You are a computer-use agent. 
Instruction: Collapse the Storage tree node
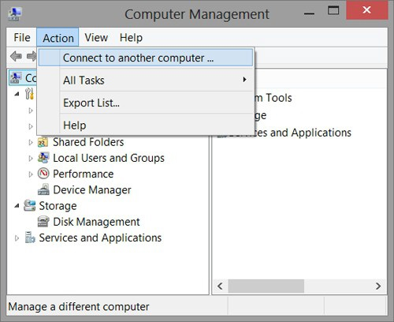[x=17, y=206]
